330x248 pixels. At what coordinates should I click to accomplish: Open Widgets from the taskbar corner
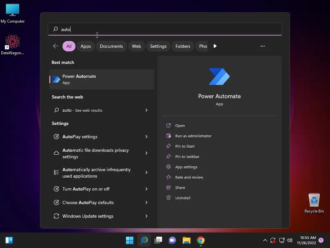[x=9, y=240]
